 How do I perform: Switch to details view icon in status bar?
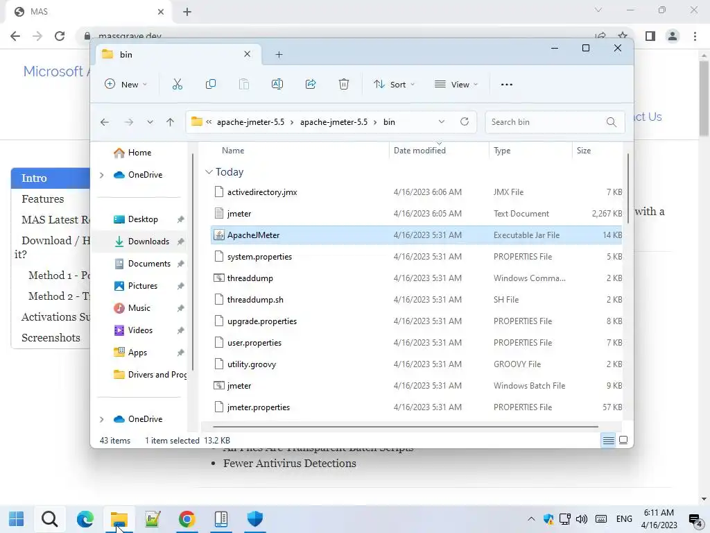point(609,440)
